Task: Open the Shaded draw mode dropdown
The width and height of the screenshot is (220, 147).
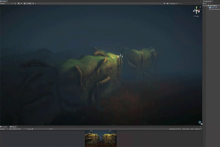Action: [x=6, y=3]
